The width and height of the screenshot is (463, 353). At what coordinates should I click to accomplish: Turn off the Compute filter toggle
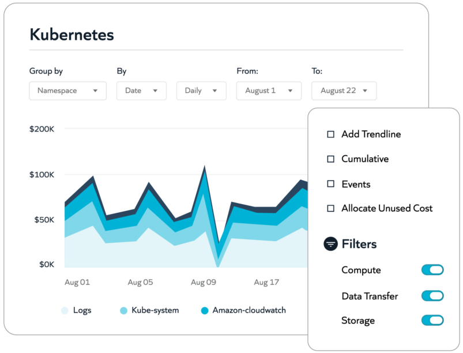[432, 270]
